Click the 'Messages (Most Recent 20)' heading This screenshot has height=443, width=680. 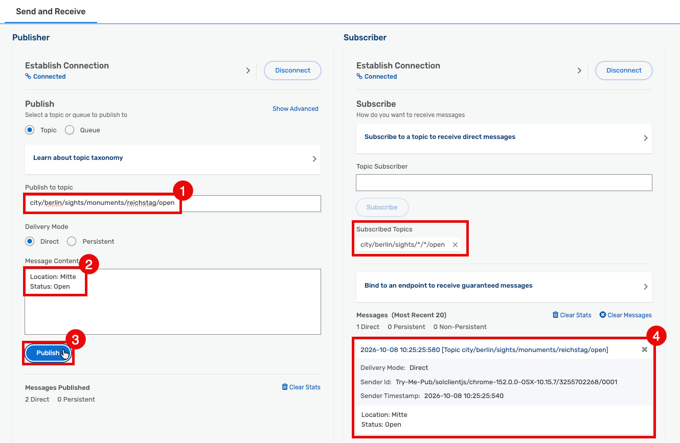(401, 315)
